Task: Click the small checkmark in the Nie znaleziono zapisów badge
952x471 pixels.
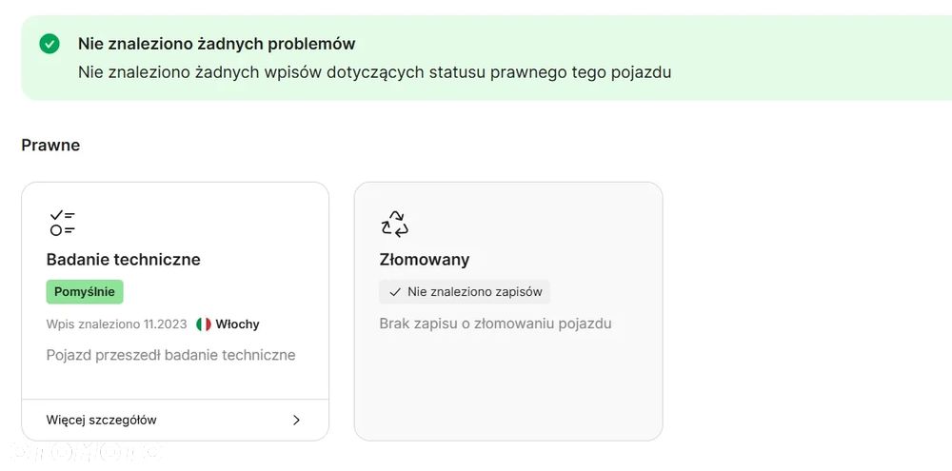Action: (395, 292)
